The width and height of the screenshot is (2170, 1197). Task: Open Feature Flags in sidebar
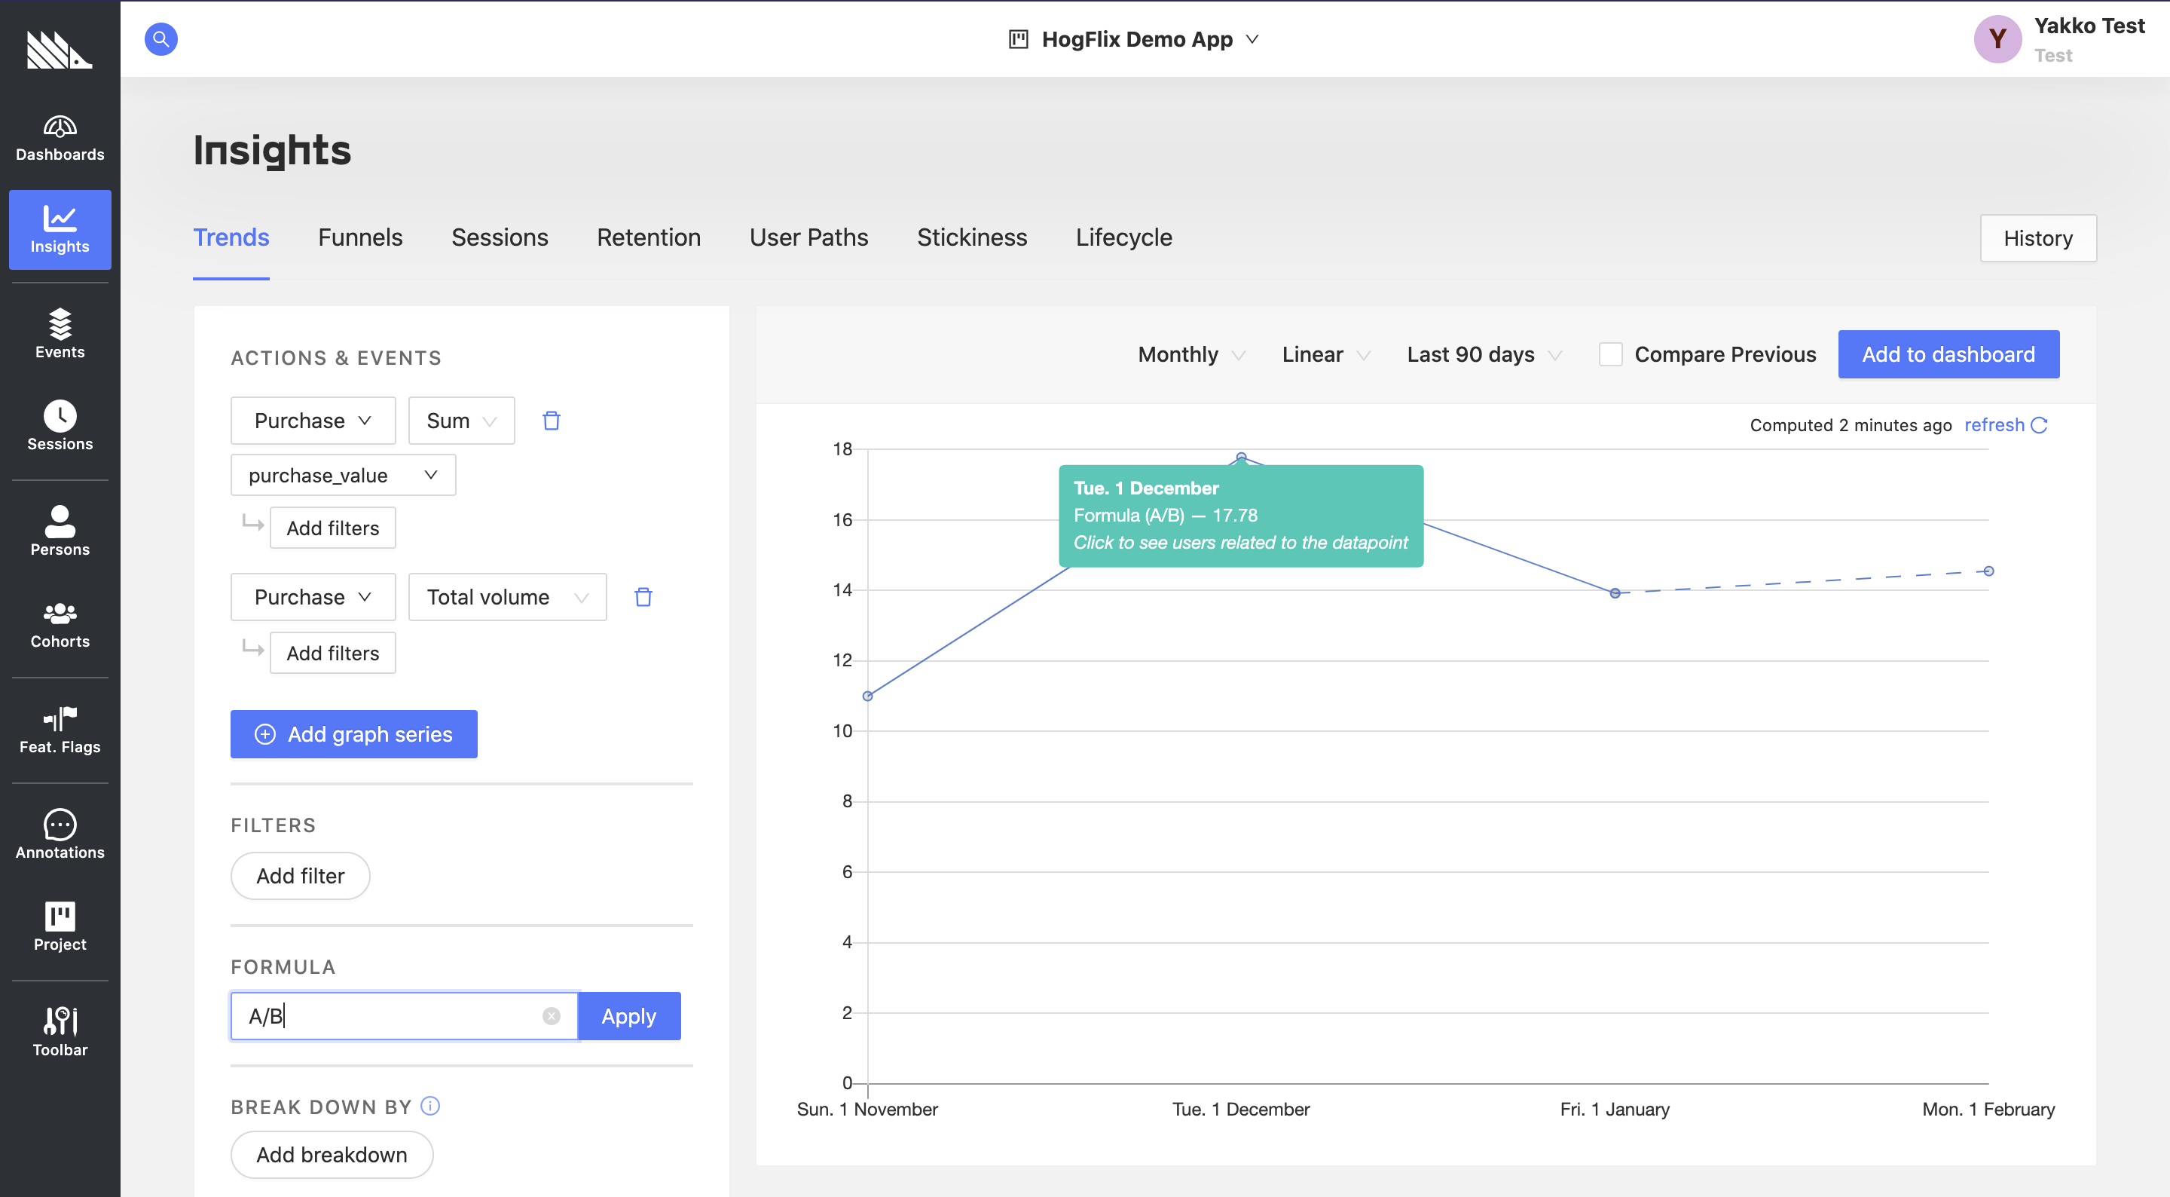(x=60, y=730)
